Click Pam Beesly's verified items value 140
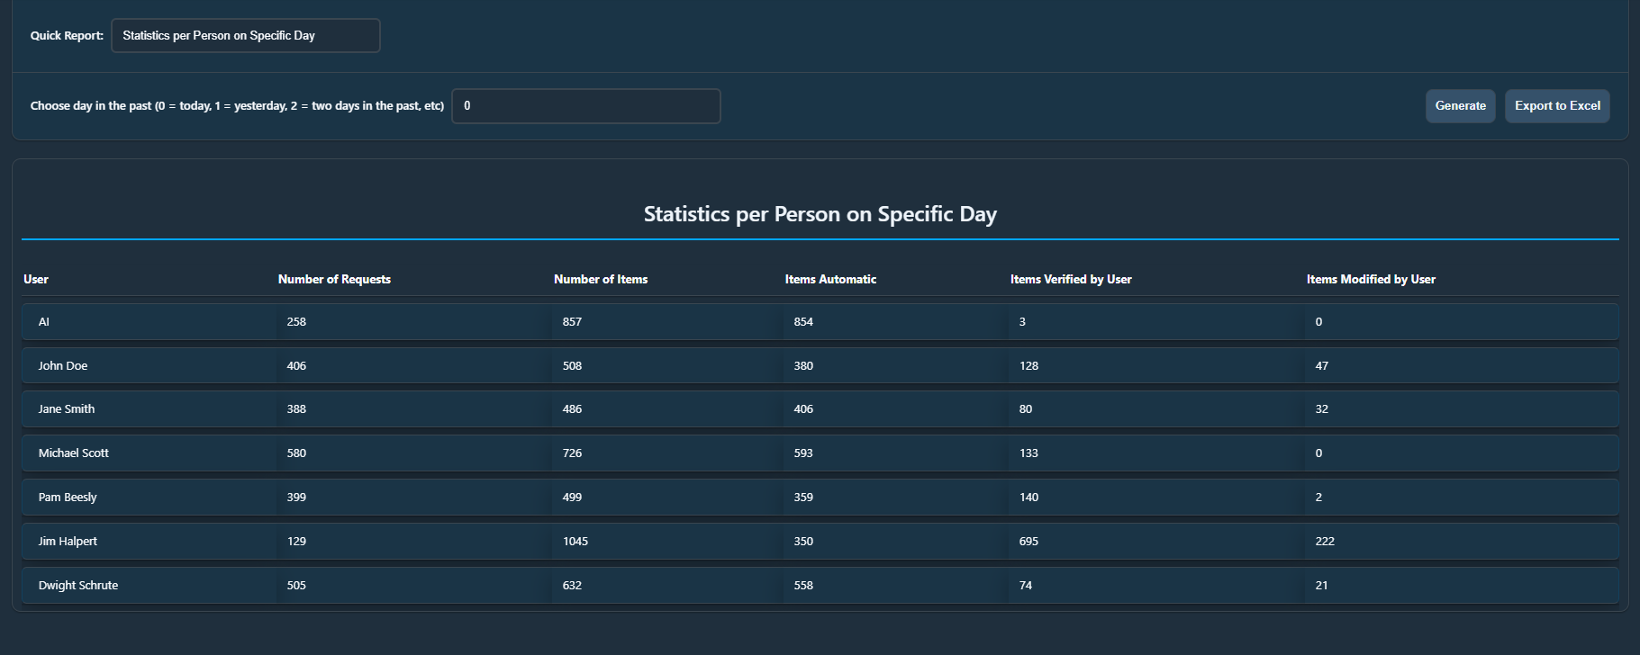Viewport: 1640px width, 655px height. pyautogui.click(x=1028, y=497)
